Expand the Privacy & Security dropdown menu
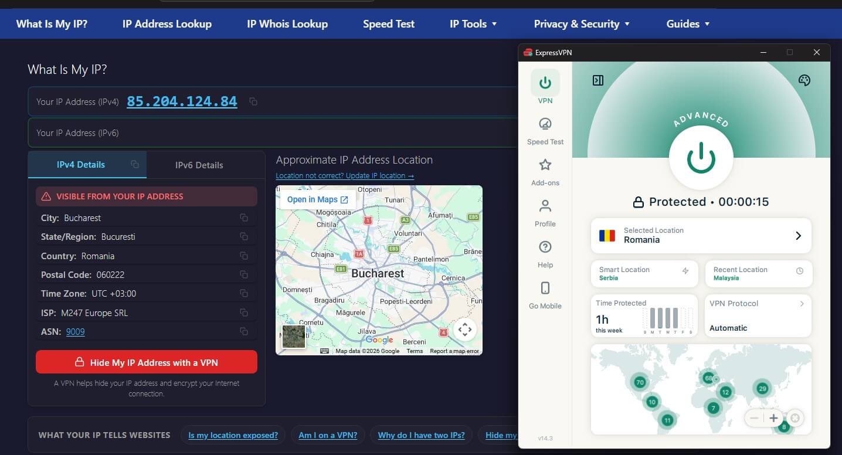The width and height of the screenshot is (842, 455). pos(582,24)
